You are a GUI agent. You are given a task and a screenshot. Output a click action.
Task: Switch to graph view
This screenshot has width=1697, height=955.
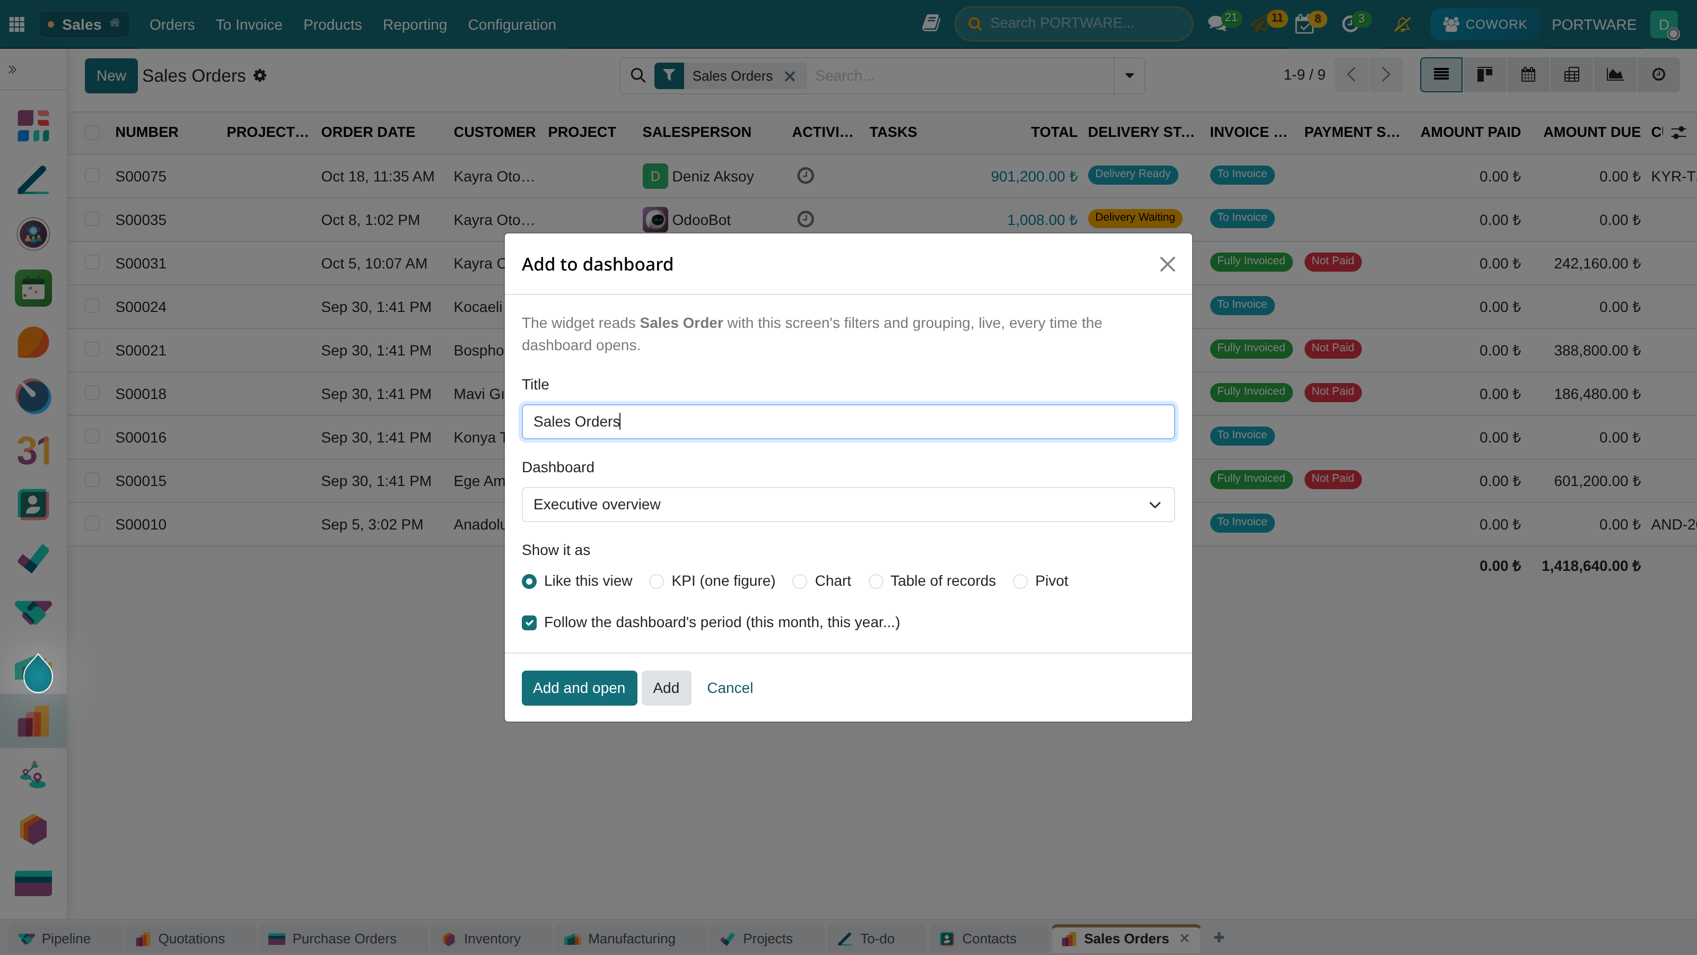pyautogui.click(x=1615, y=74)
